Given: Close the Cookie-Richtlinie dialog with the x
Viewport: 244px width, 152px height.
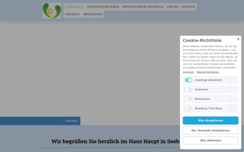Looking at the screenshot, I should coord(238,39).
